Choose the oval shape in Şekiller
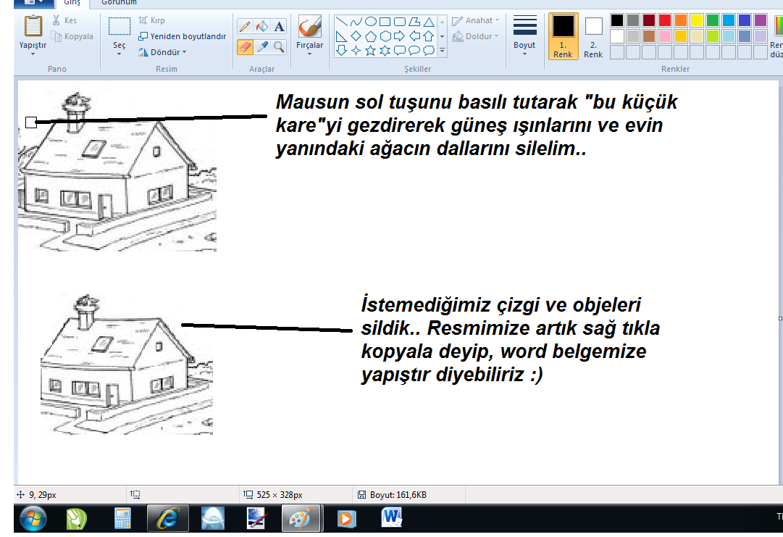 click(371, 22)
